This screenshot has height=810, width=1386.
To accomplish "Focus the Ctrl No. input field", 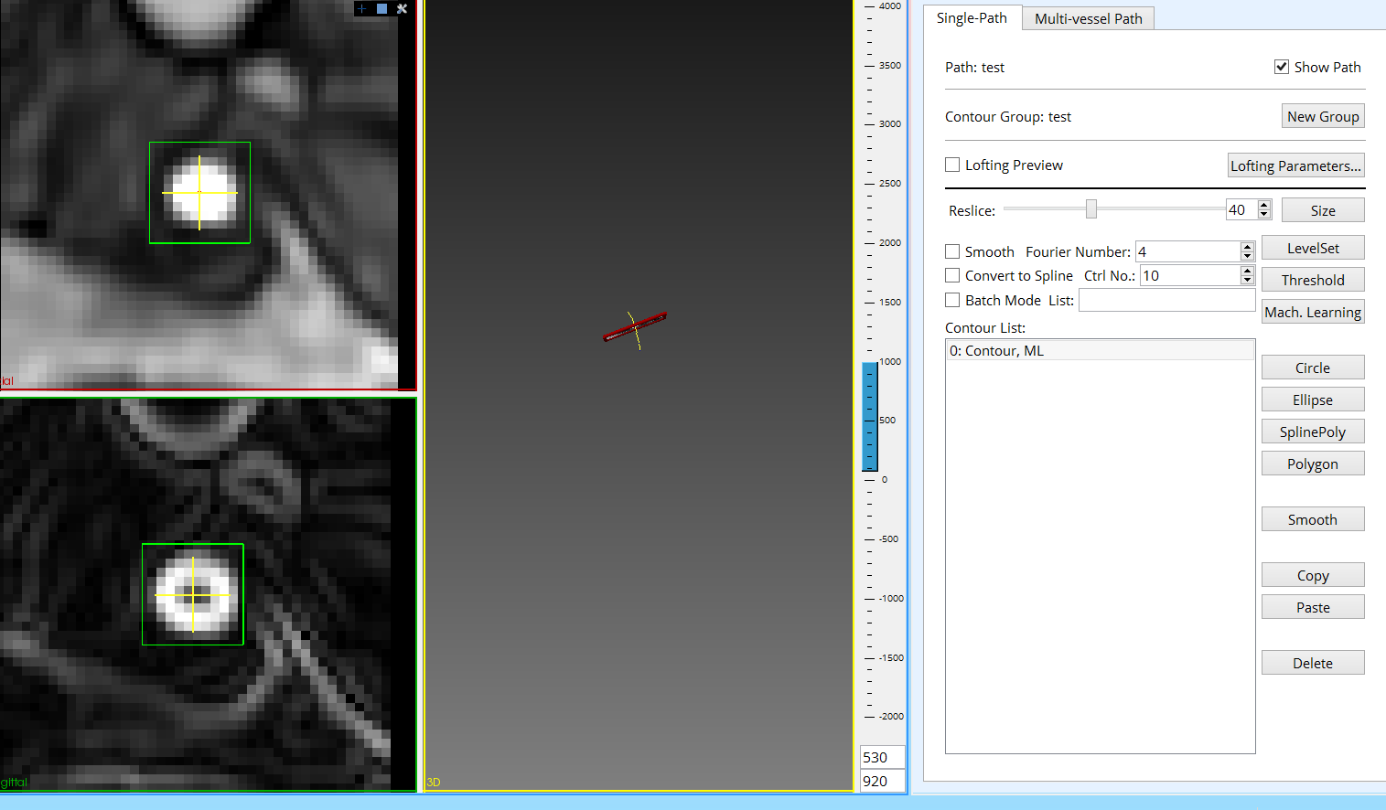I will coord(1189,275).
